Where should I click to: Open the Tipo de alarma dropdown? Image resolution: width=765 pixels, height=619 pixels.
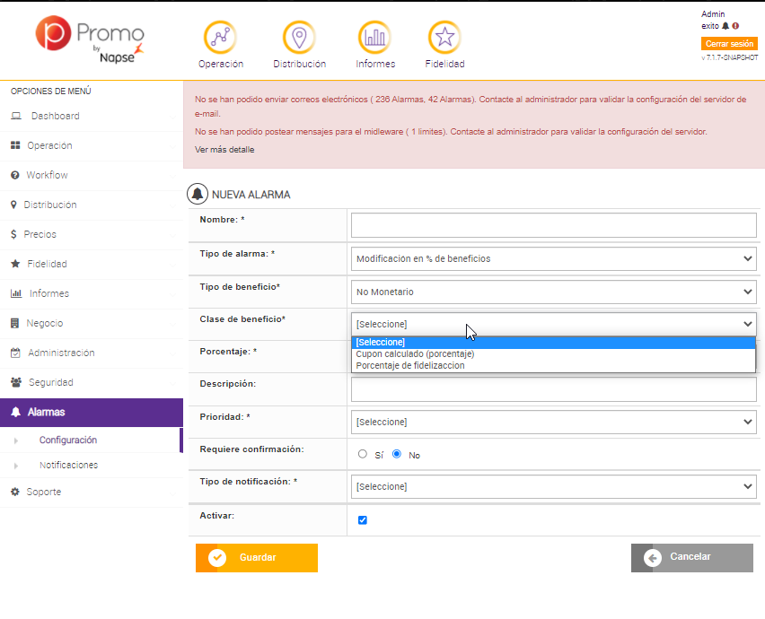click(x=553, y=258)
